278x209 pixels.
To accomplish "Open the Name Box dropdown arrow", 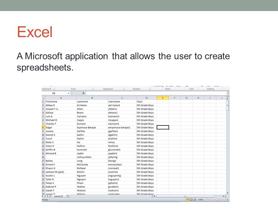I will pos(68,93).
